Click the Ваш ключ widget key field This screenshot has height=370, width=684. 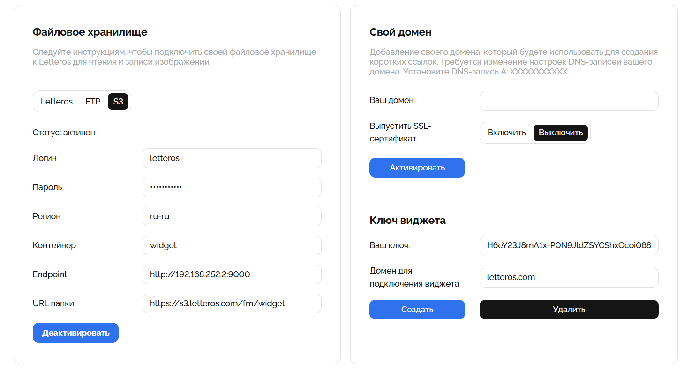click(569, 245)
